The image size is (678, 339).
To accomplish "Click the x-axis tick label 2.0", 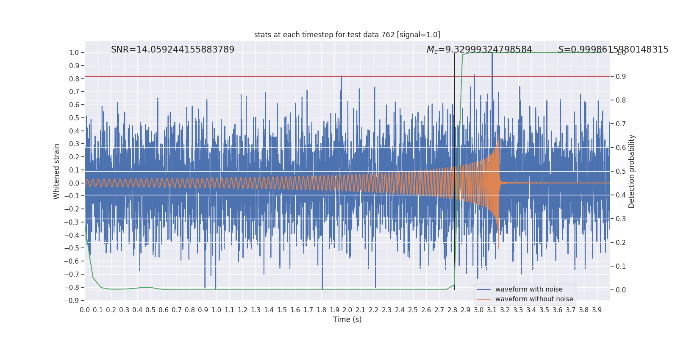I will coord(347,310).
